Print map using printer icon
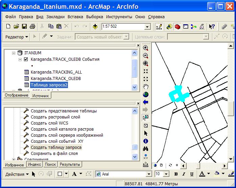The height and width of the screenshot is (188, 236). 32,27
